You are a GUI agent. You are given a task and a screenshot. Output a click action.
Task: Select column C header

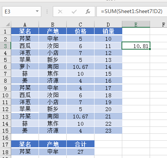pos(80,24)
